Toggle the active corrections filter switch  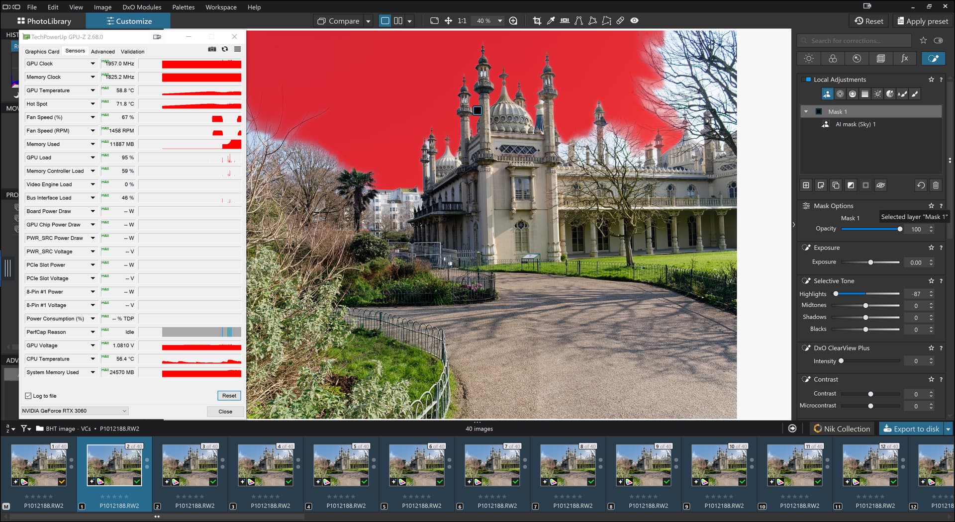click(938, 41)
